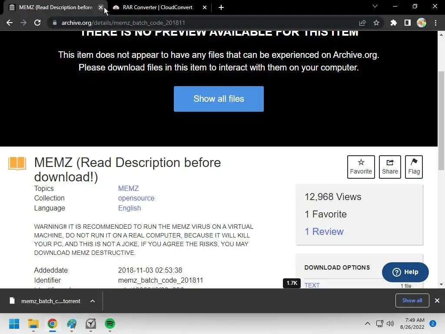Favorite this archive item
This screenshot has width=445, height=334.
click(361, 167)
